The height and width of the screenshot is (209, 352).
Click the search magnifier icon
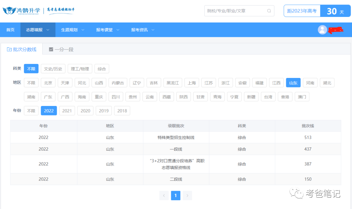[269, 11]
